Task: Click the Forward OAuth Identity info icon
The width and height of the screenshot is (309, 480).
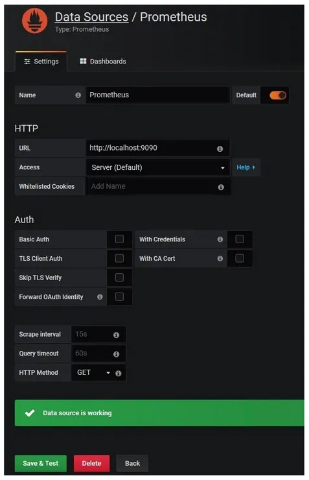Action: pos(100,297)
